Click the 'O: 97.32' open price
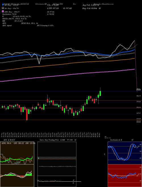Viewport: 142px width, 187px height. [67, 8]
